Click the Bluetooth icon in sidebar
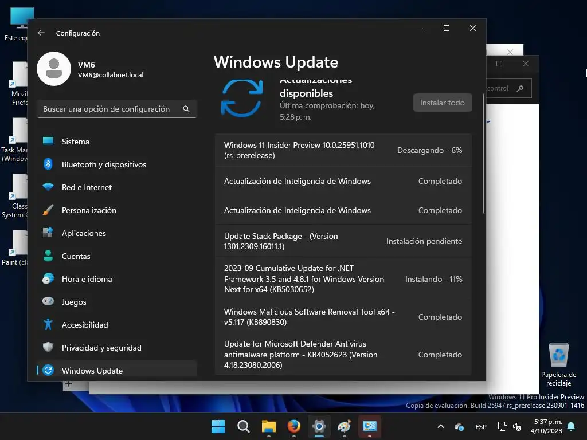Image resolution: width=587 pixels, height=440 pixels. [x=48, y=164]
